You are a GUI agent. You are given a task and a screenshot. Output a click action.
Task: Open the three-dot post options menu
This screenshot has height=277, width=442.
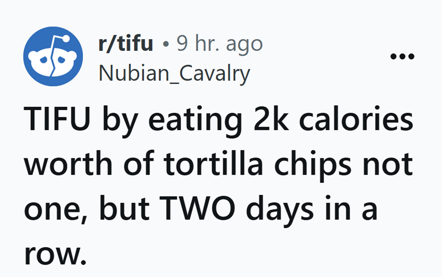(401, 58)
